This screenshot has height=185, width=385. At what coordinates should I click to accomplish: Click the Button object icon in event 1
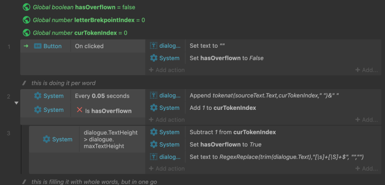pos(38,46)
